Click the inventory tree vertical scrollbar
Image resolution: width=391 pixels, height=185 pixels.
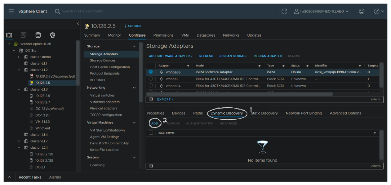coord(78,64)
